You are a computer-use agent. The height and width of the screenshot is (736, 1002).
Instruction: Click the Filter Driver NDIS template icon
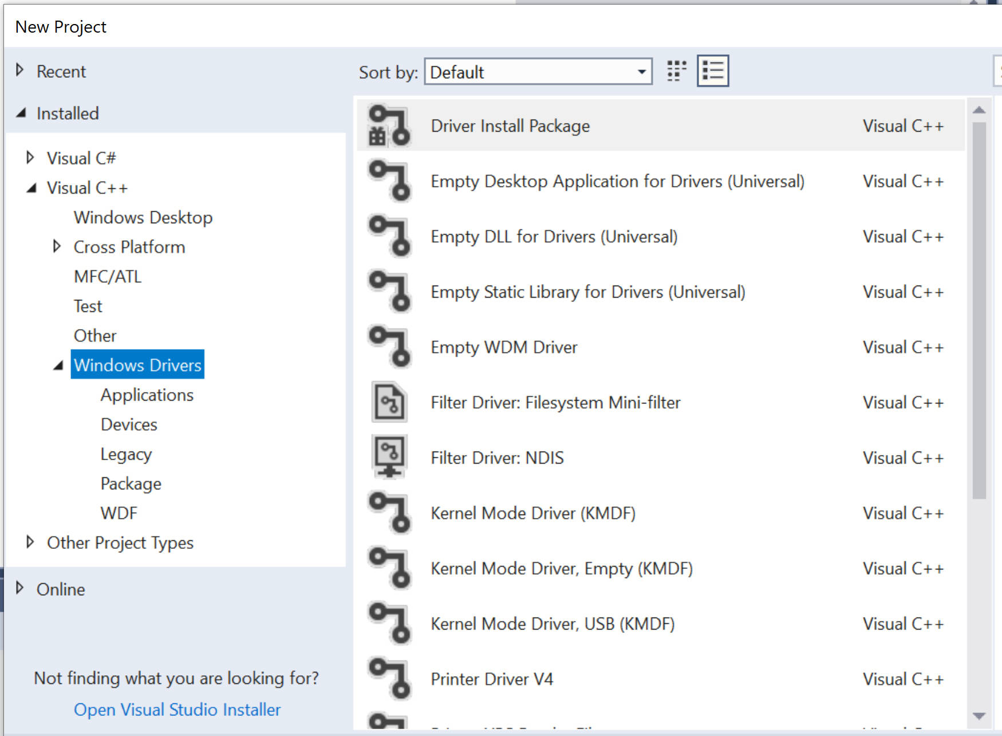pyautogui.click(x=389, y=457)
